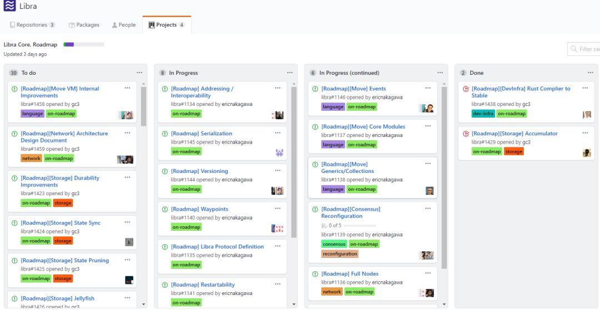Image resolution: width=600 pixels, height=310 pixels.
Task: Click closed-issue icon on Rust Complier card
Action: point(466,89)
